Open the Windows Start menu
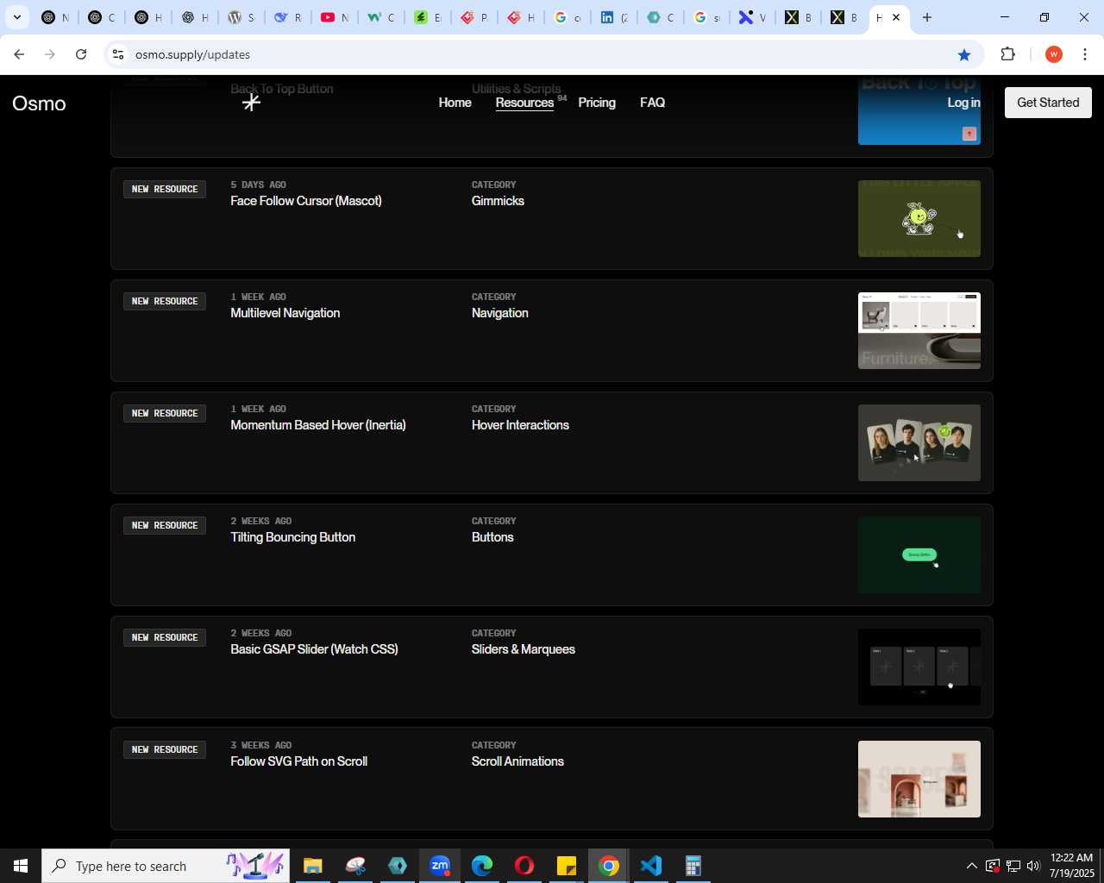 click(x=21, y=866)
